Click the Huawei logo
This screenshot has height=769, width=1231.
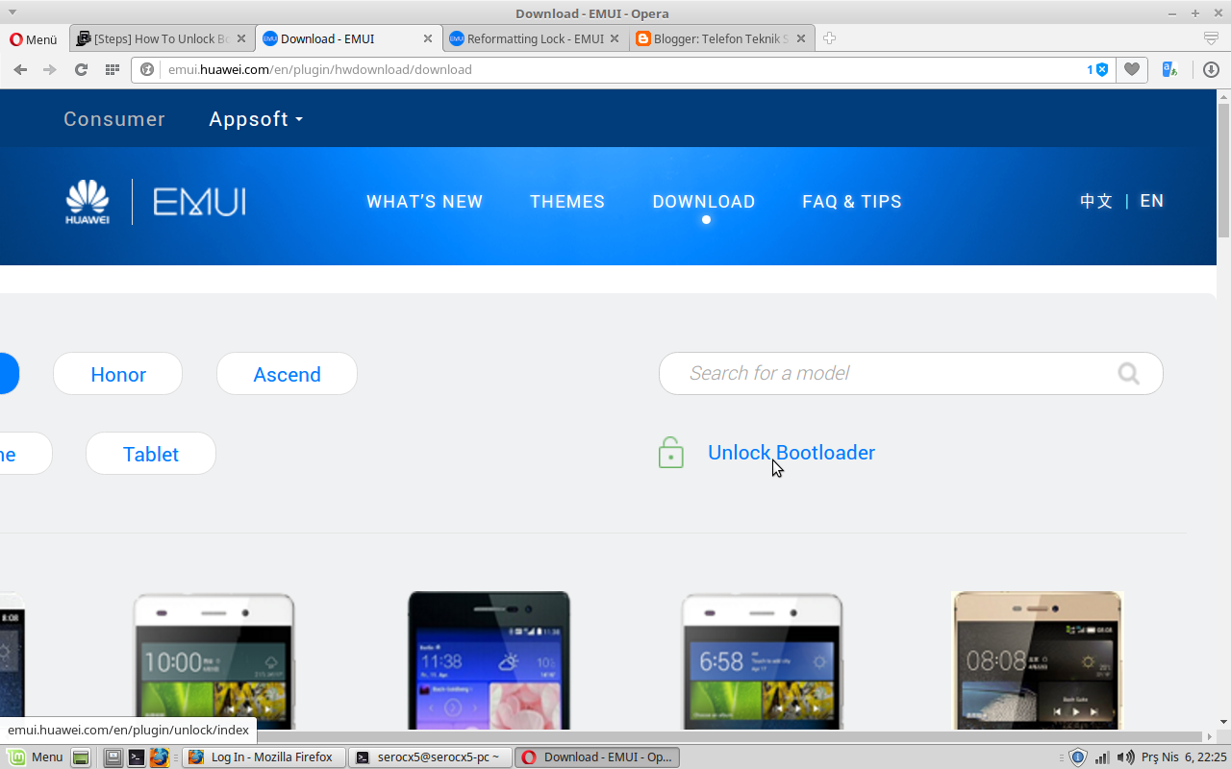coord(88,202)
